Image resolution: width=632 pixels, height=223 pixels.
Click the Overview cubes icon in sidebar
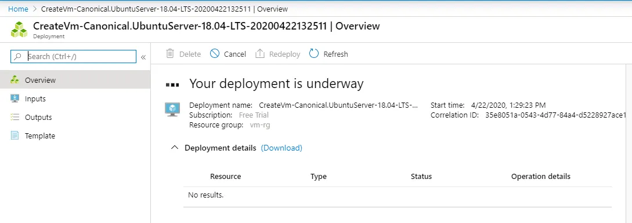click(x=15, y=80)
